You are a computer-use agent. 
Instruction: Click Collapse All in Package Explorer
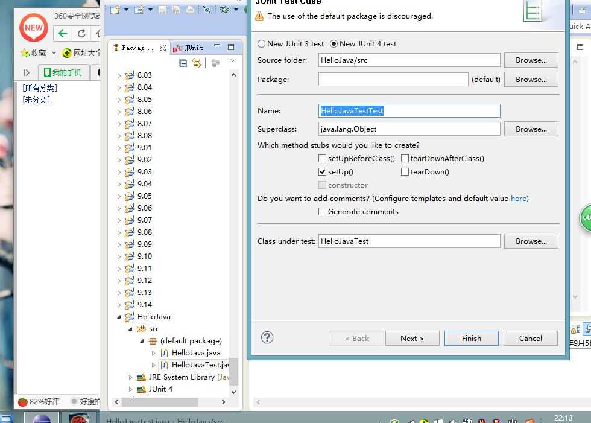(183, 63)
